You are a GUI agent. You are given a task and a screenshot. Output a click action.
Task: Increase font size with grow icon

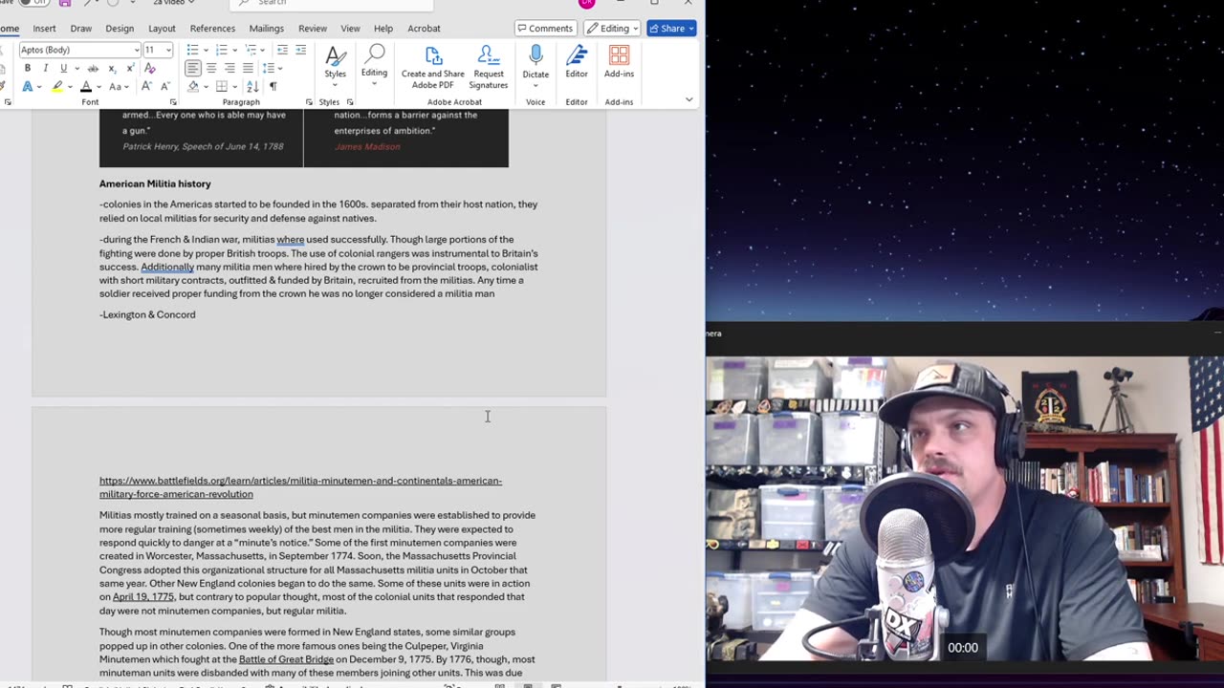146,86
